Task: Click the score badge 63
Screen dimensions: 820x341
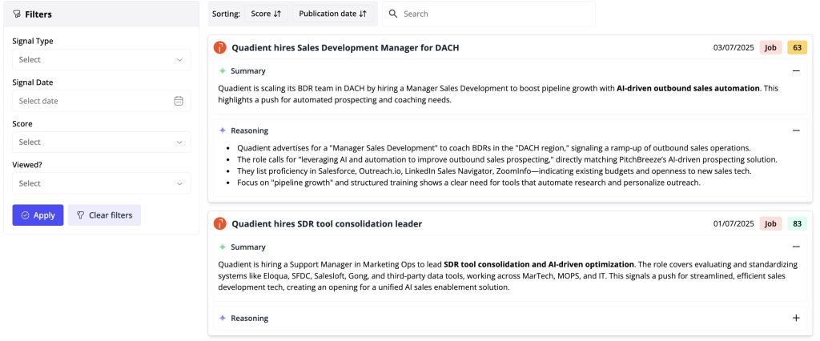Action: pos(797,47)
